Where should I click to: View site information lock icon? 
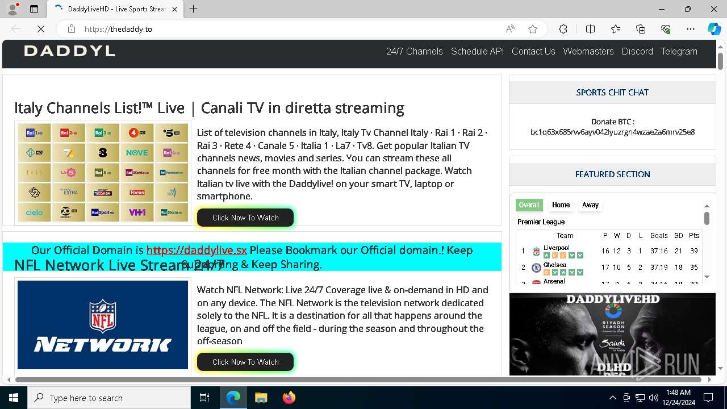[71, 29]
